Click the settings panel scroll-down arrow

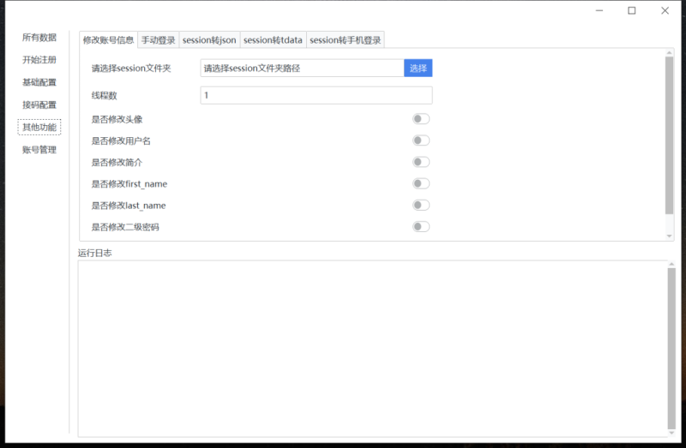[670, 236]
